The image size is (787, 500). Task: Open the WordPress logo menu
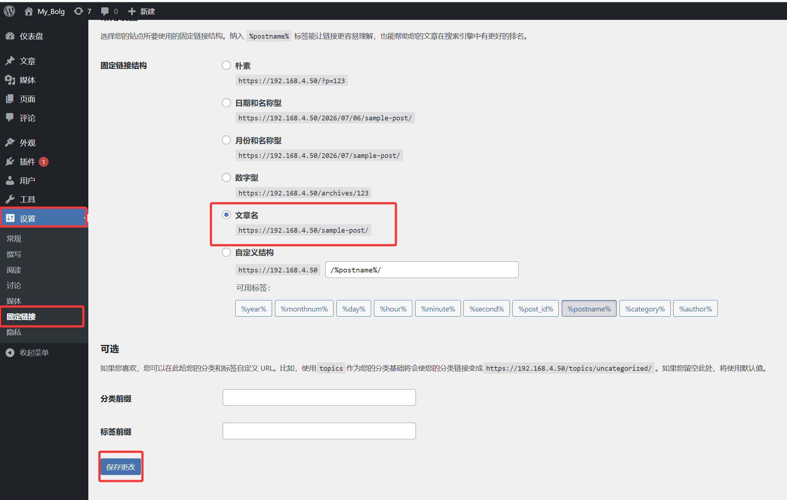pos(10,11)
